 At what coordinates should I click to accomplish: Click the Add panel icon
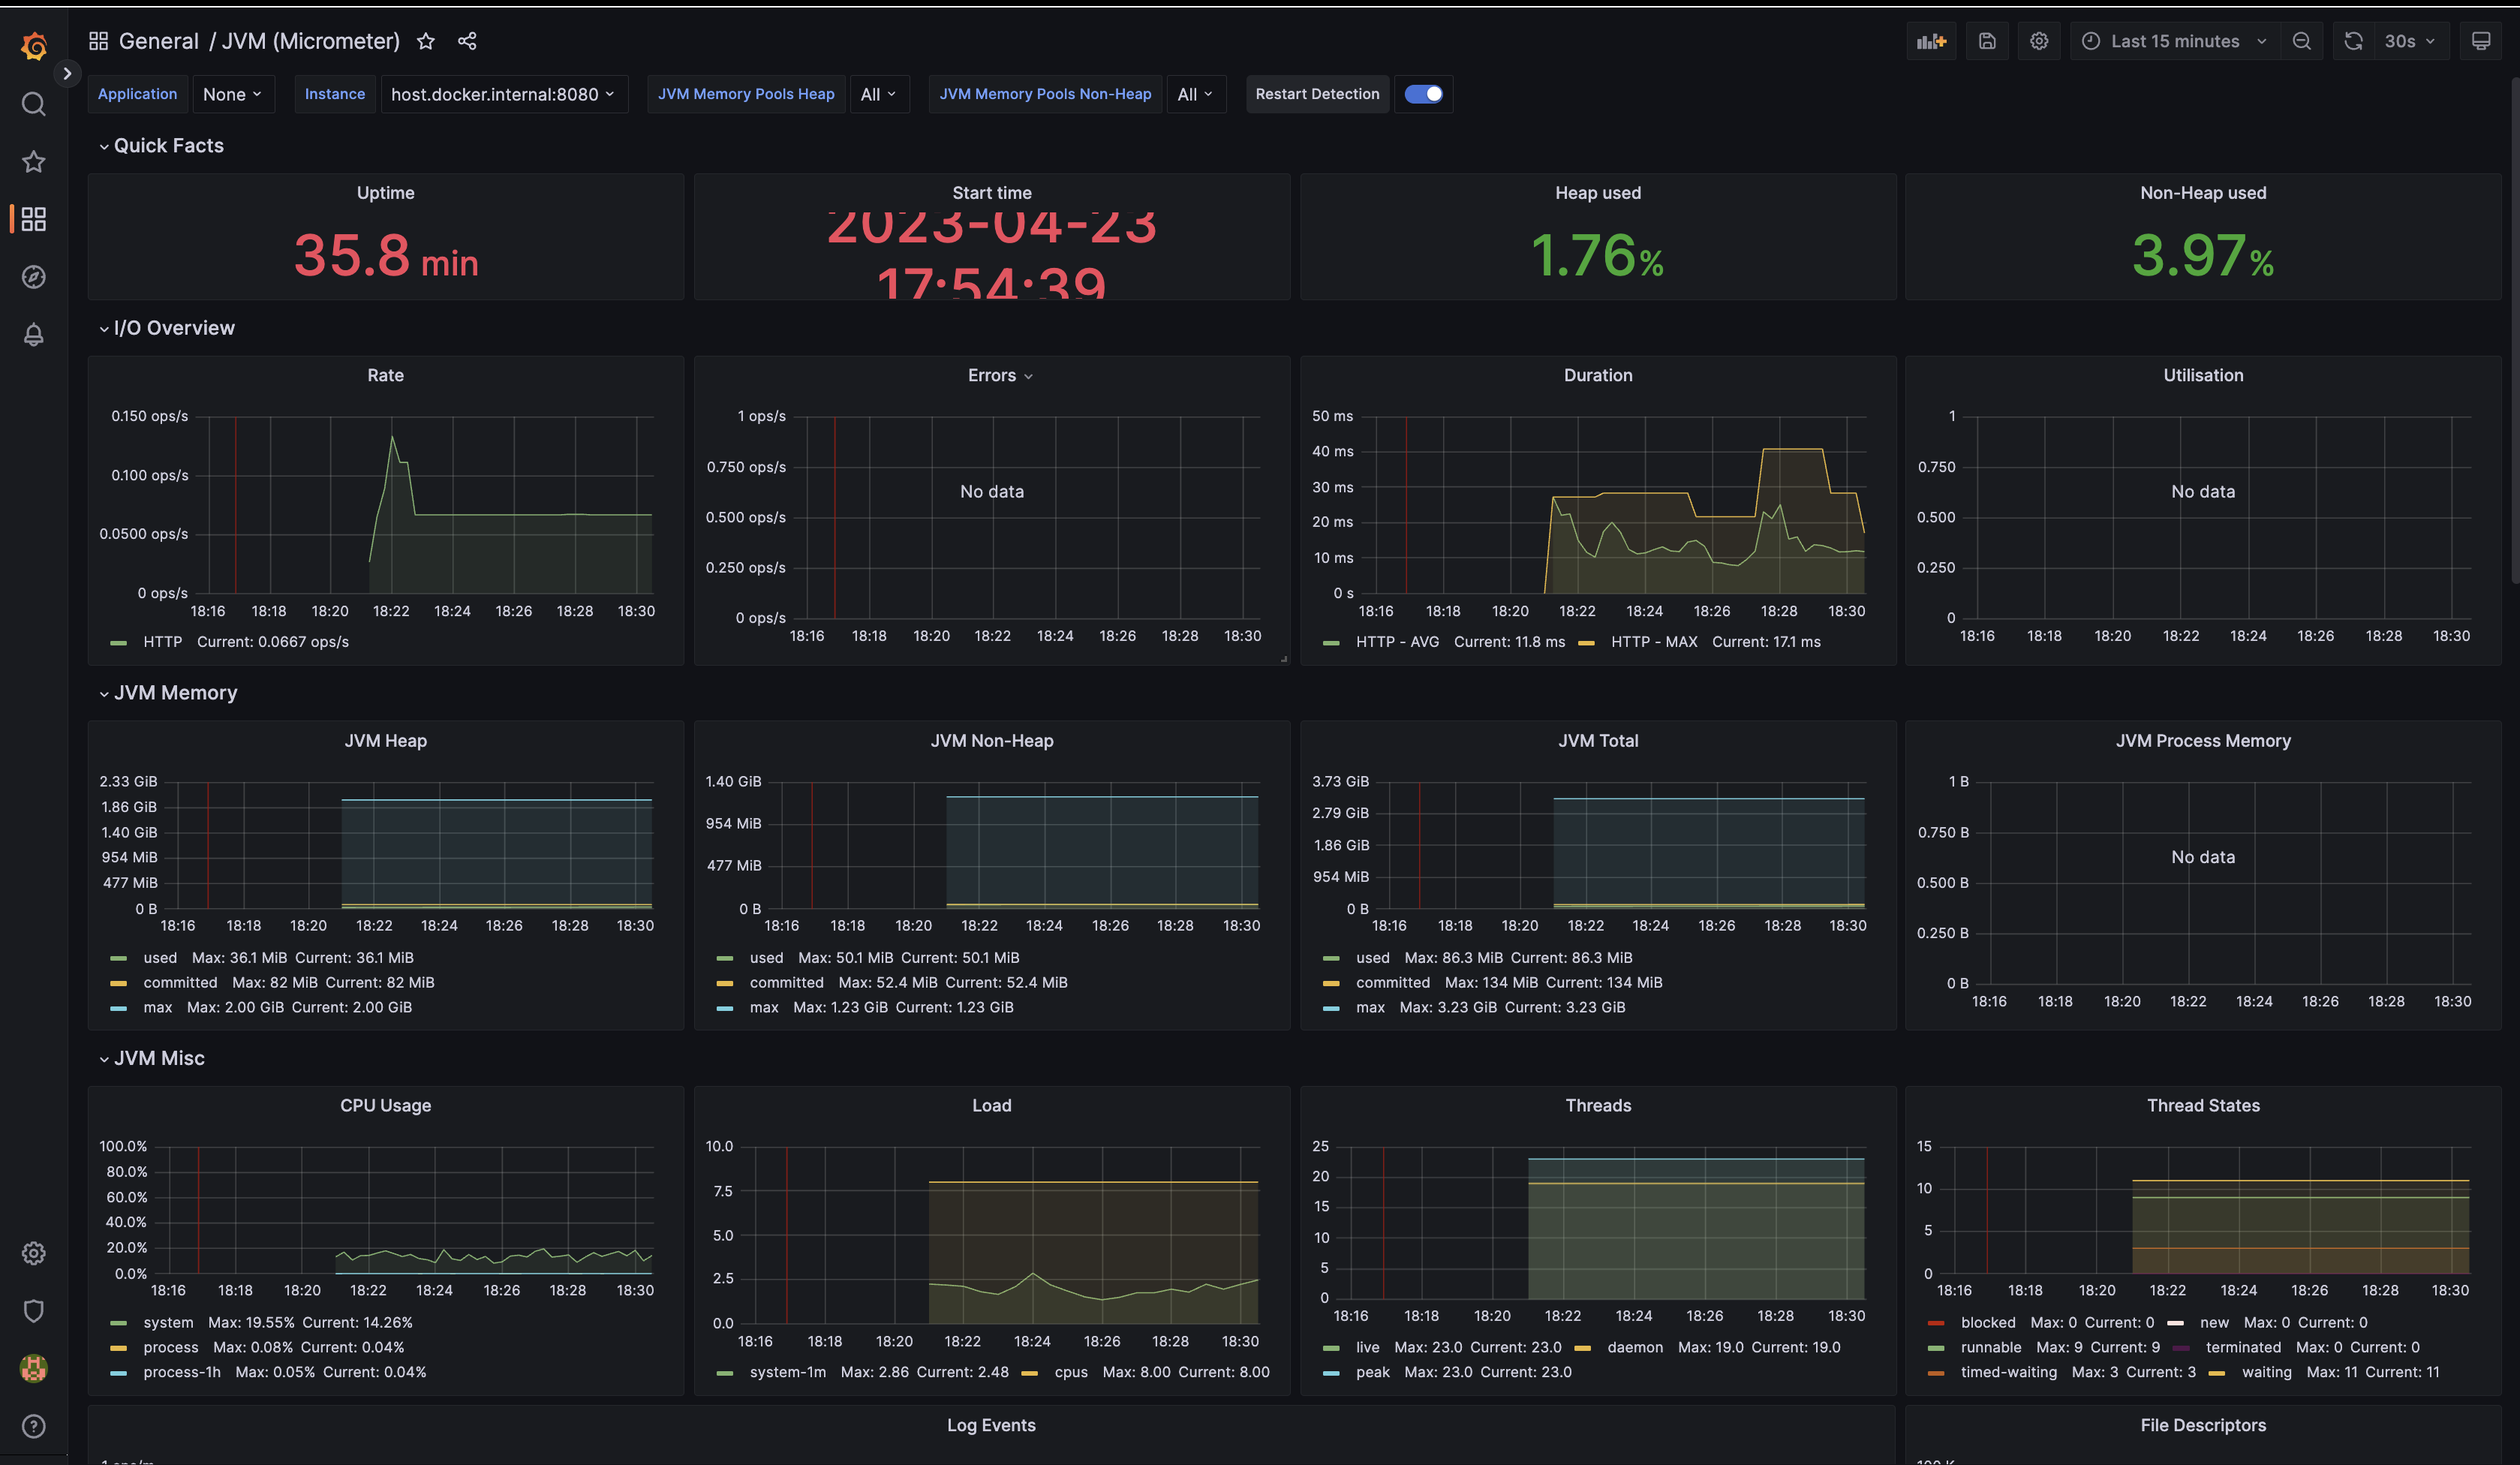1930,41
